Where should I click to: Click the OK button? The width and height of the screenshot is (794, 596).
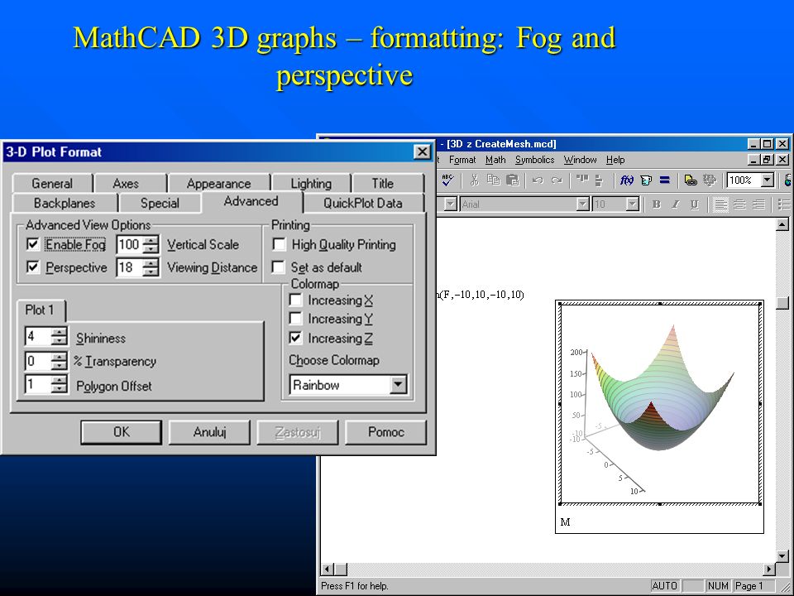coord(121,432)
